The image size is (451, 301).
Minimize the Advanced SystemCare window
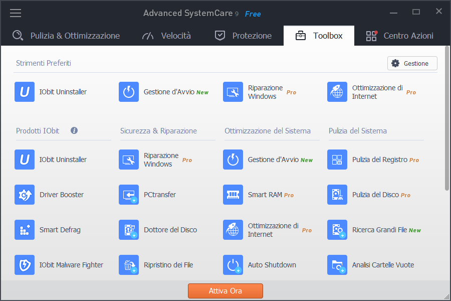tap(393, 13)
